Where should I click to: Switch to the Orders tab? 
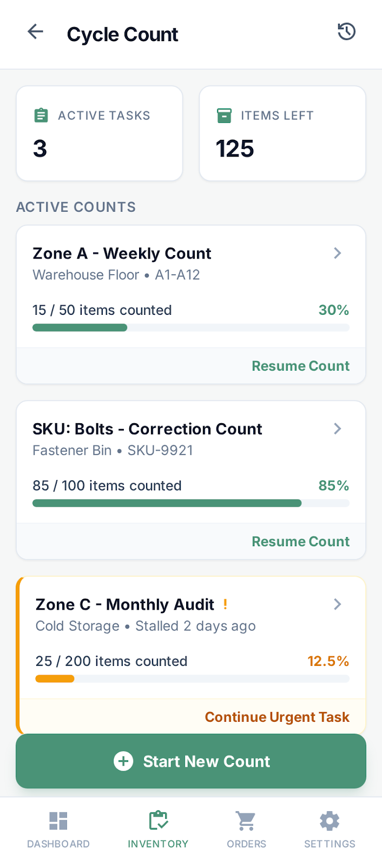246,829
